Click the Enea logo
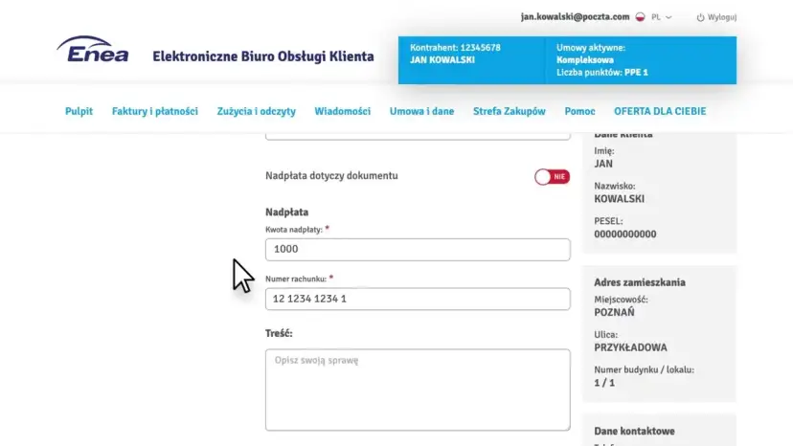The width and height of the screenshot is (793, 446). click(92, 51)
